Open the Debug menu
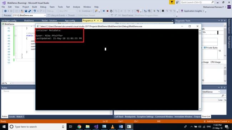This screenshot has height=130, width=232. 43,7
